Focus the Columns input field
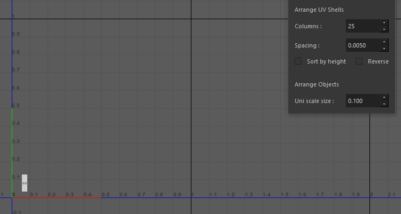This screenshot has width=401, height=214. tap(362, 26)
